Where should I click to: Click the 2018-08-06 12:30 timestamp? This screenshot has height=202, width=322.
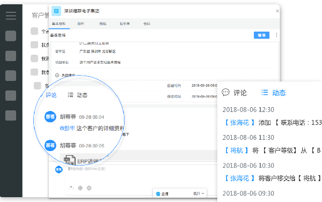tap(248, 110)
